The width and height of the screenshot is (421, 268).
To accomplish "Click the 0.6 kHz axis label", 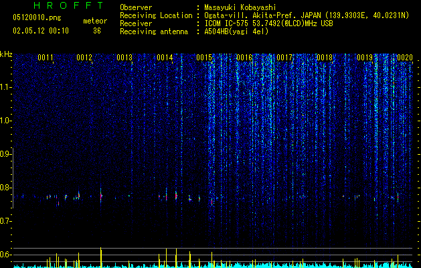I will [6, 255].
